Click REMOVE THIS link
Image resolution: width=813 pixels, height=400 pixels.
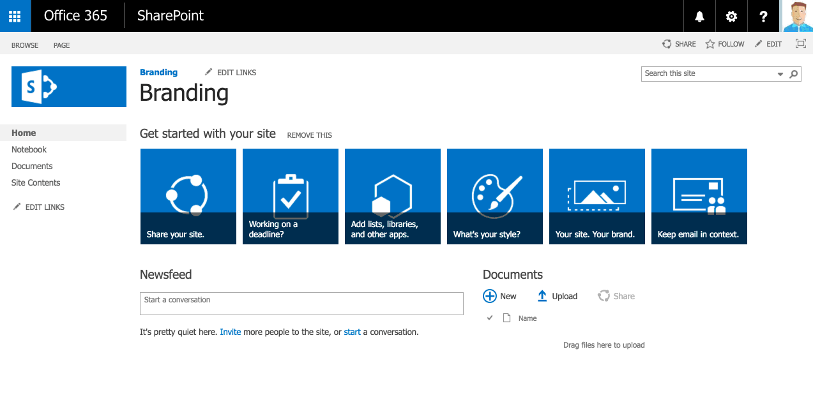(x=310, y=135)
